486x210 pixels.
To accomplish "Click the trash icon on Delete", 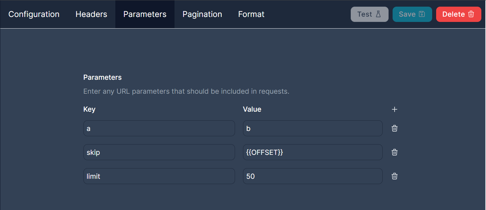I will point(471,14).
